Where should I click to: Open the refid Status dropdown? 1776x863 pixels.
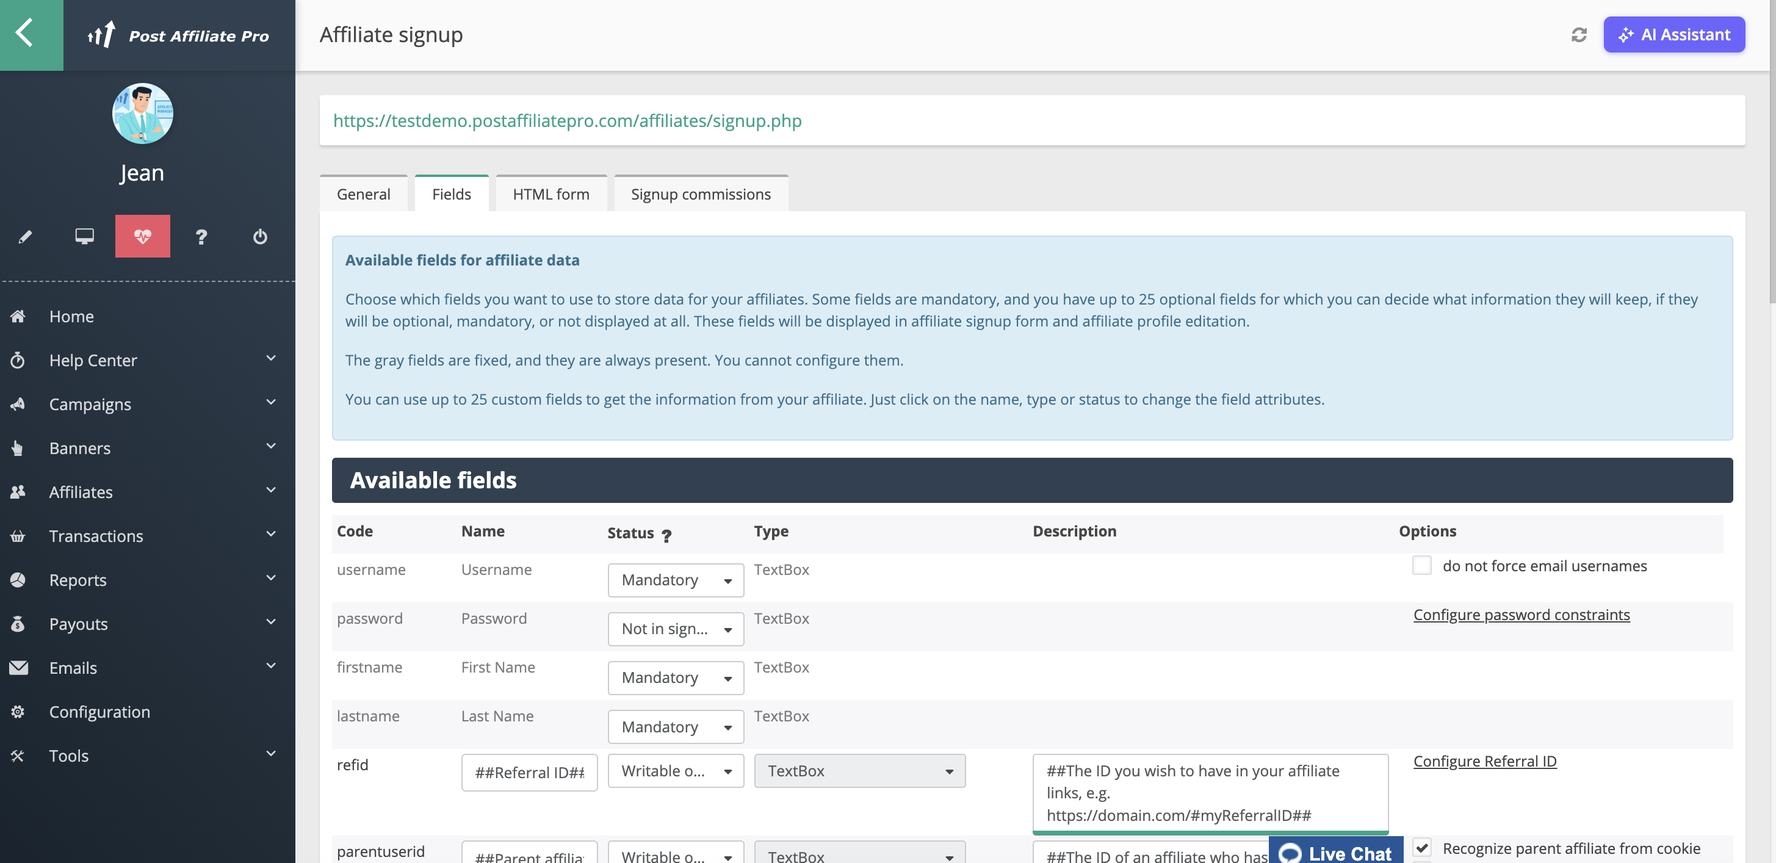pyautogui.click(x=676, y=771)
